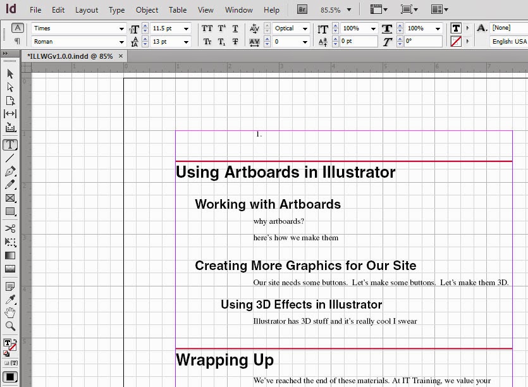This screenshot has width=528, height=387.
Task: Toggle Strikethrough formatting
Action: tap(235, 42)
